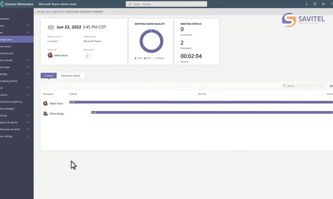Collapse the Users section in sidebar
Image resolution: width=333 pixels, height=199 pixels.
28,33
